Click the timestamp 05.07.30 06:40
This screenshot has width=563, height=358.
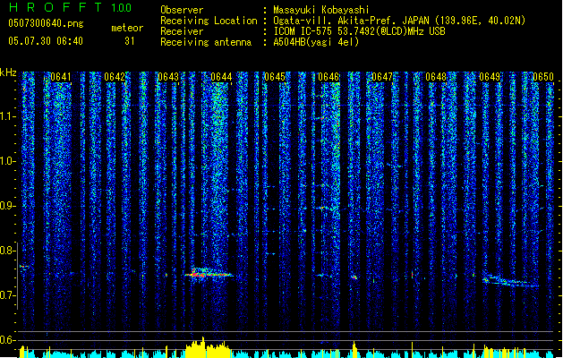(46, 41)
